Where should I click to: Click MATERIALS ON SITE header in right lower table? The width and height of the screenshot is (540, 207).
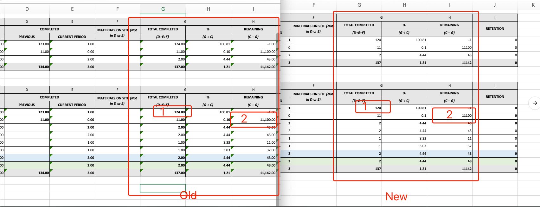pyautogui.click(x=313, y=97)
